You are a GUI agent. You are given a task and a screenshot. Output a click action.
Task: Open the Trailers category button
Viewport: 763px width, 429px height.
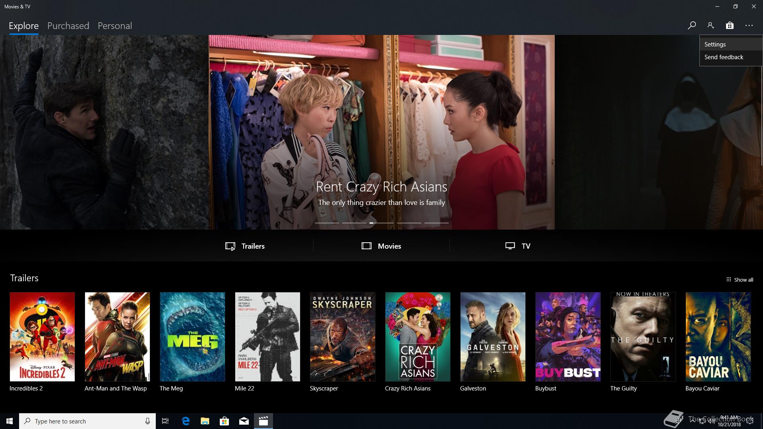tap(245, 246)
